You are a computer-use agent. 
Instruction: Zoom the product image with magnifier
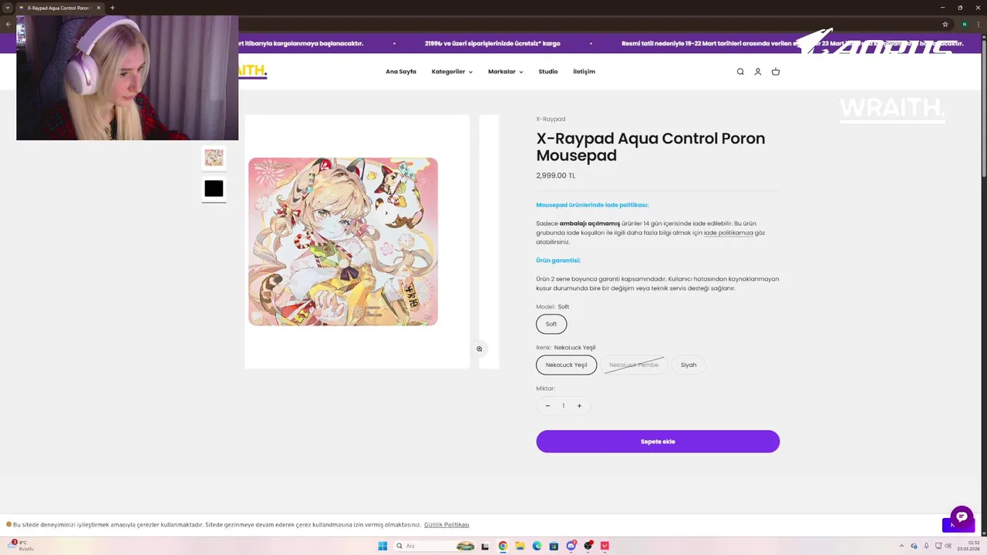coord(479,349)
